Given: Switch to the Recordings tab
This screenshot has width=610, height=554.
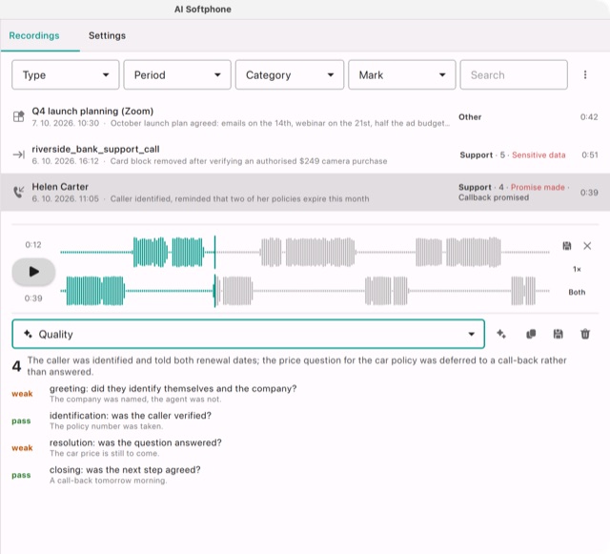Looking at the screenshot, I should [34, 36].
